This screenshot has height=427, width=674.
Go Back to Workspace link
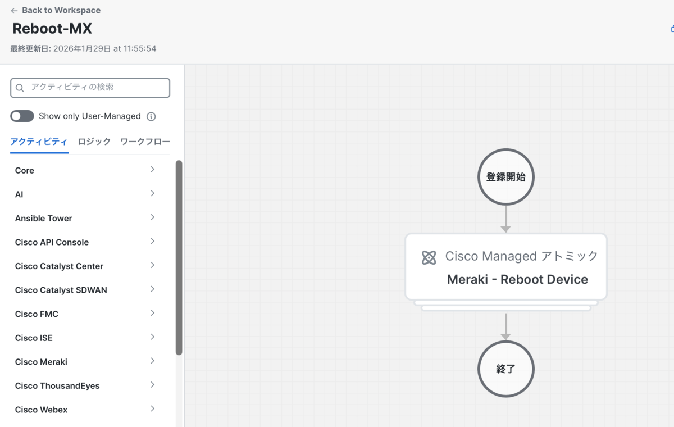coord(61,10)
